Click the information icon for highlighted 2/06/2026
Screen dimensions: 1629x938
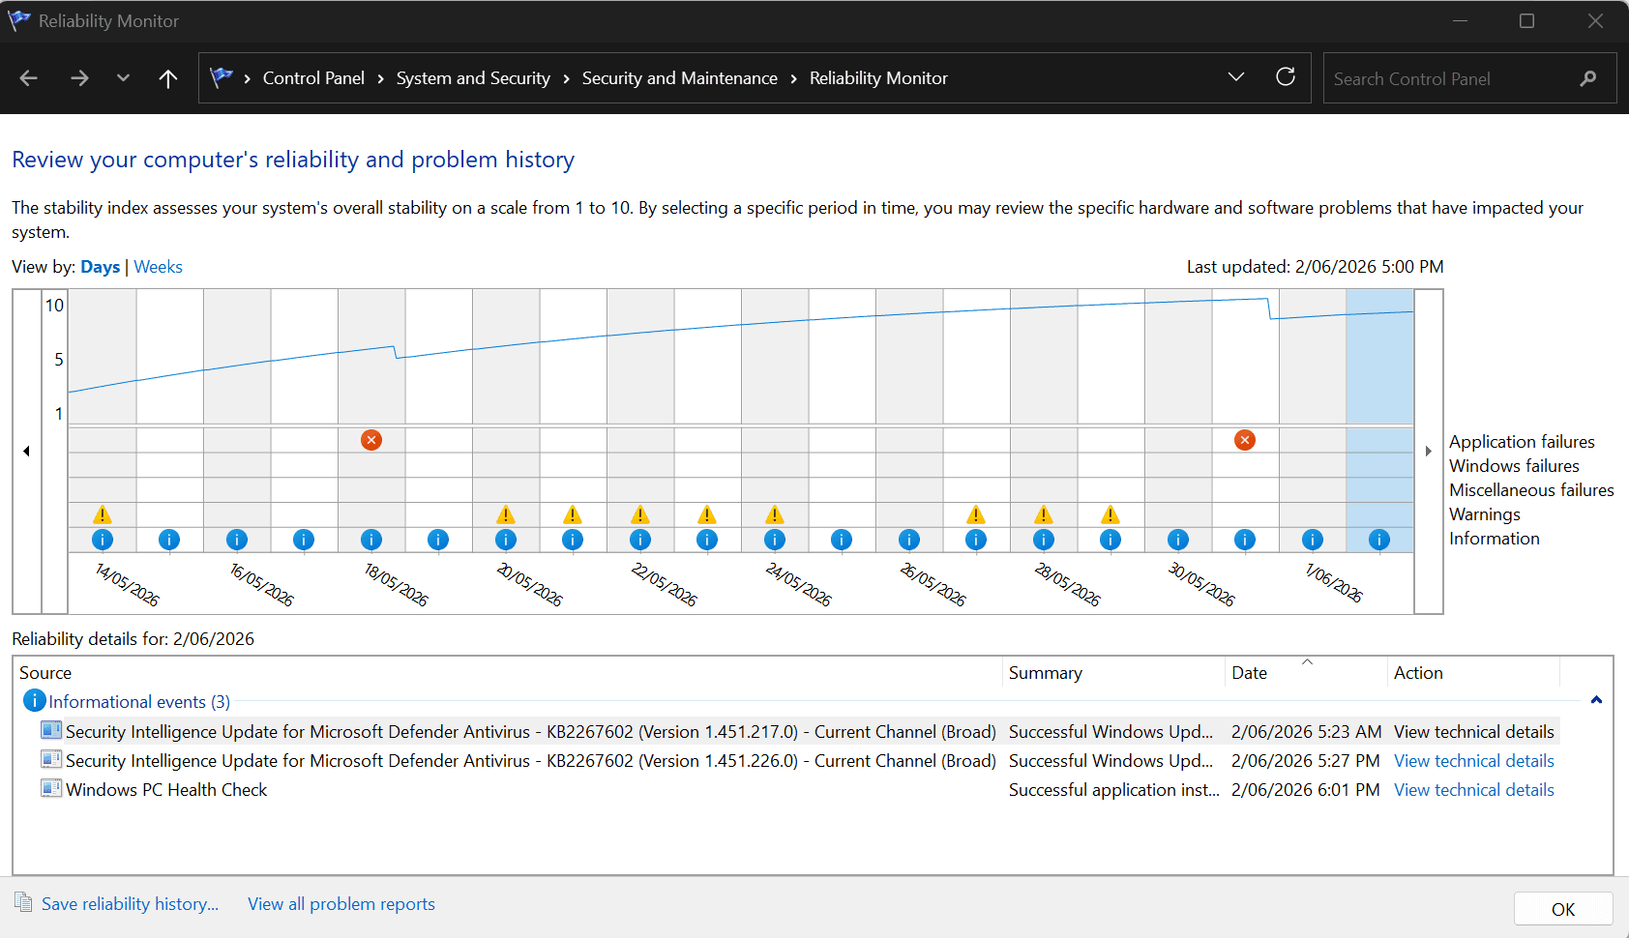click(x=1379, y=540)
